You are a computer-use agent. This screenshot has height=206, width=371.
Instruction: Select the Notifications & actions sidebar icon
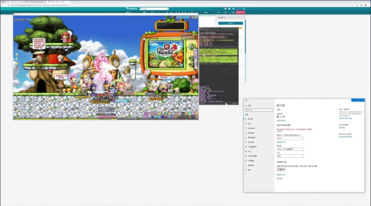pos(246,128)
